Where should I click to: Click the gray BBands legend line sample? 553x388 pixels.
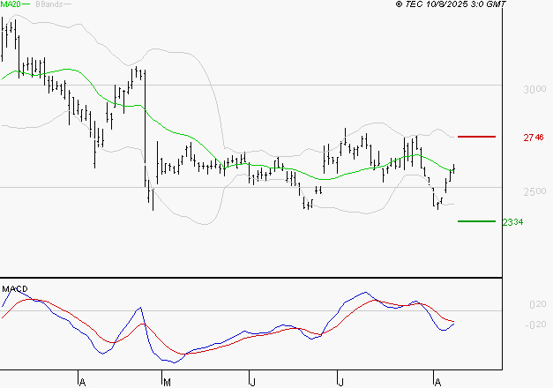click(67, 4)
